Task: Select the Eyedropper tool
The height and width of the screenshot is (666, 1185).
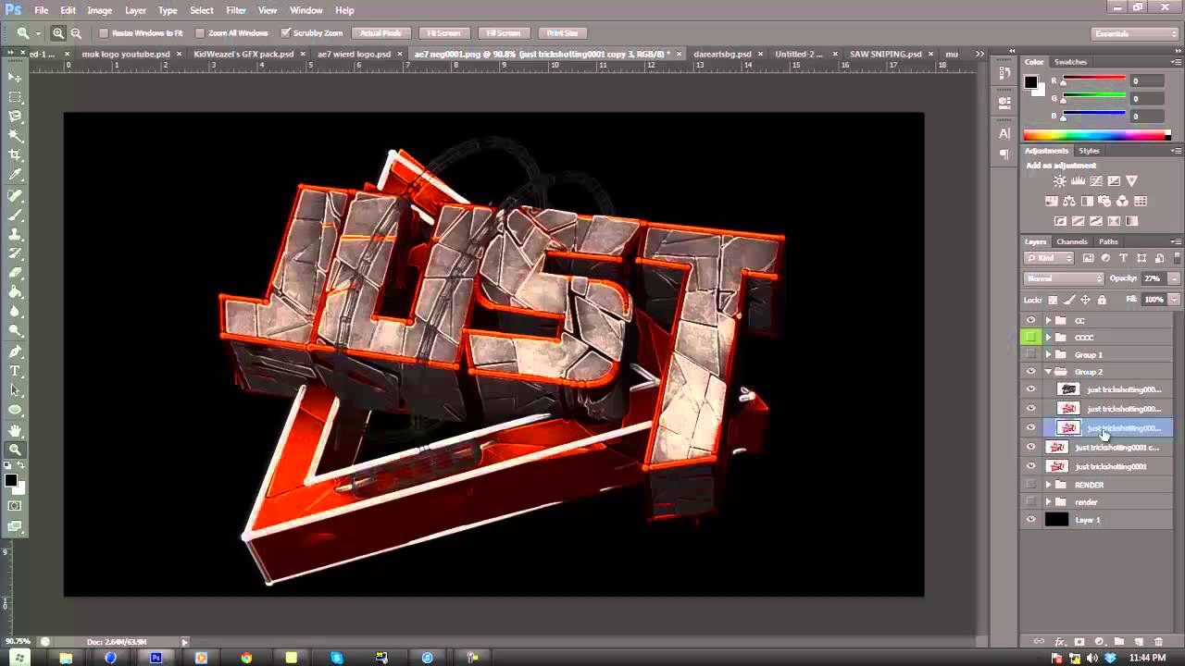Action: coord(15,175)
